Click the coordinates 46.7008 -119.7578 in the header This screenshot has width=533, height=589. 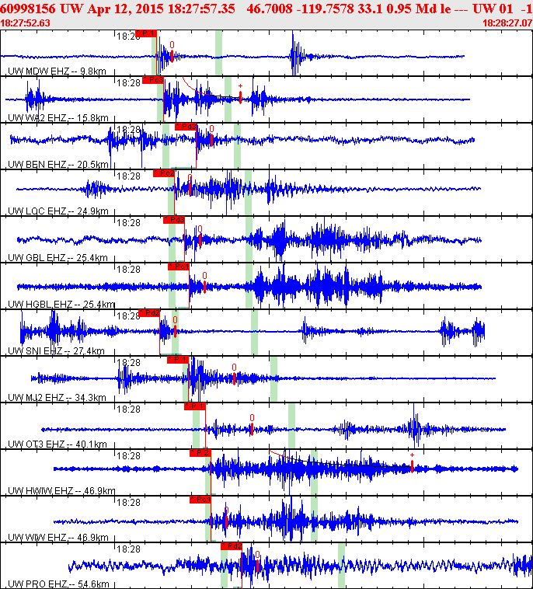pyautogui.click(x=301, y=9)
